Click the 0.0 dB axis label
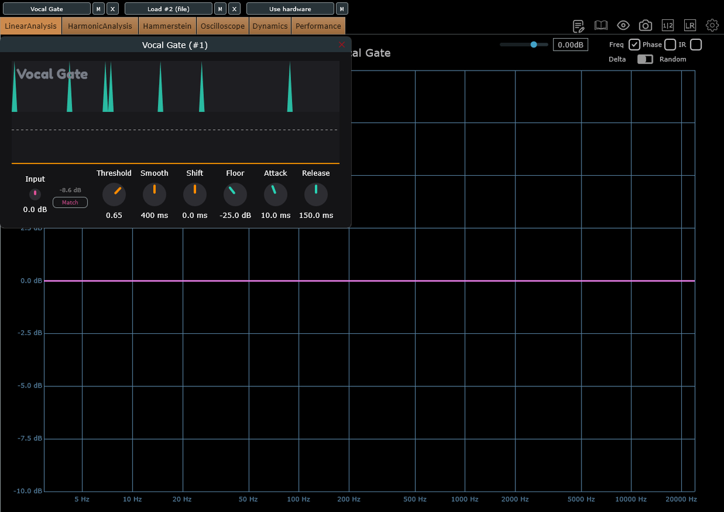Viewport: 724px width, 512px height. tap(30, 281)
